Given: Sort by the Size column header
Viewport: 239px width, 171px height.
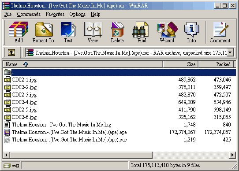Looking at the screenshot, I should pyautogui.click(x=180, y=64).
